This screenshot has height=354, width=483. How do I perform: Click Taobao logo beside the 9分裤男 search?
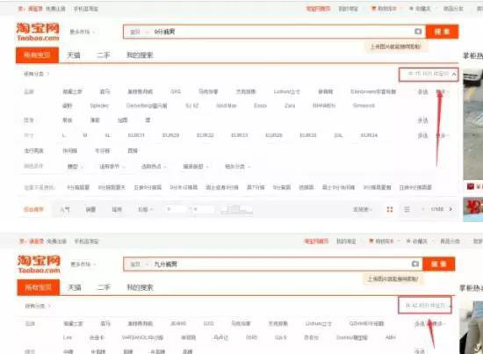(x=38, y=32)
